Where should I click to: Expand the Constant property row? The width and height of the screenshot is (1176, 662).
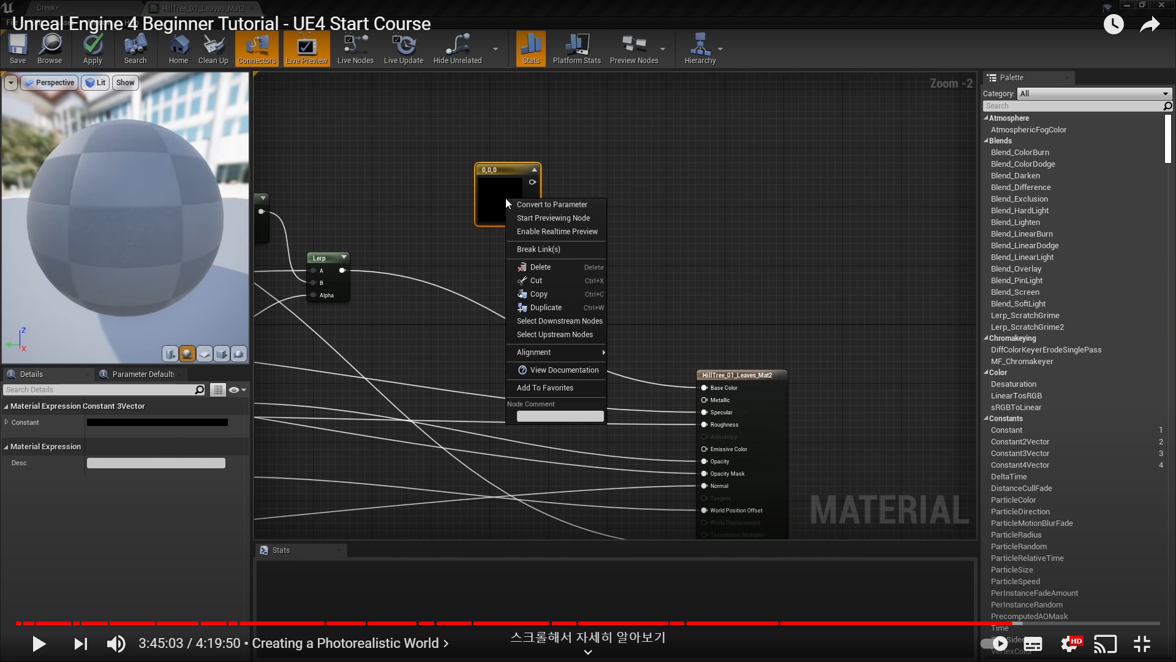tap(7, 422)
